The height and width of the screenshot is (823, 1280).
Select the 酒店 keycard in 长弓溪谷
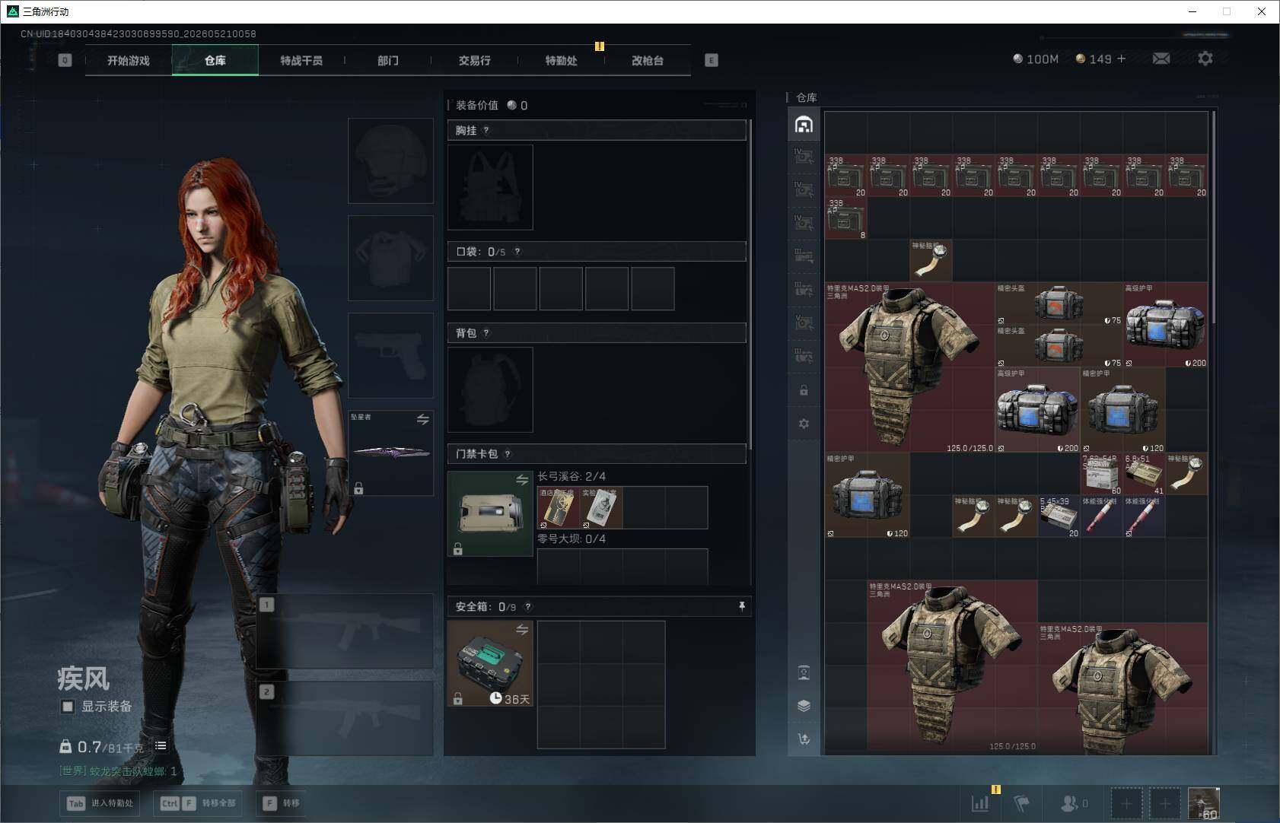[x=559, y=507]
